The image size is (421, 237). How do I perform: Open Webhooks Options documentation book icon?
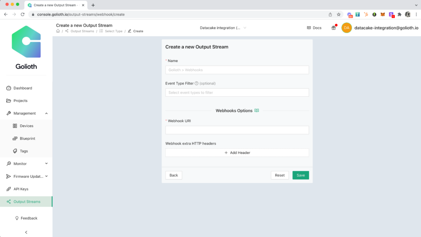257,111
